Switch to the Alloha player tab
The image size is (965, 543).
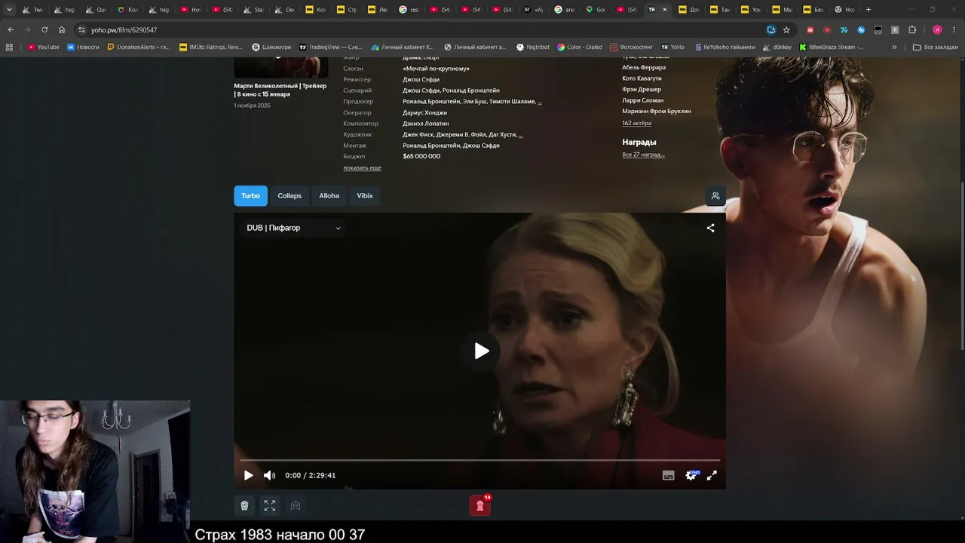[x=329, y=196]
